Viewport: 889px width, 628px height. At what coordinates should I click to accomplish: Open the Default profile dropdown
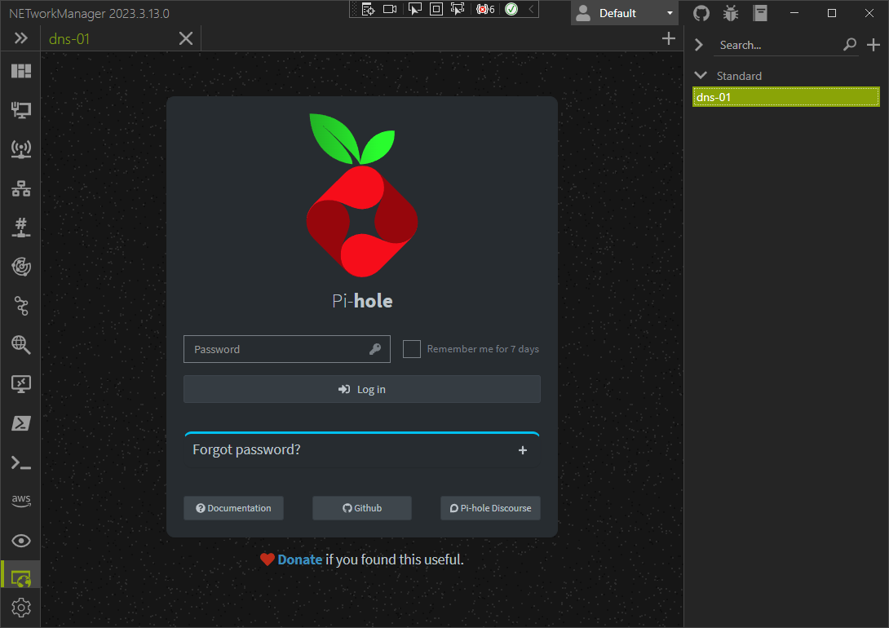[x=625, y=13]
